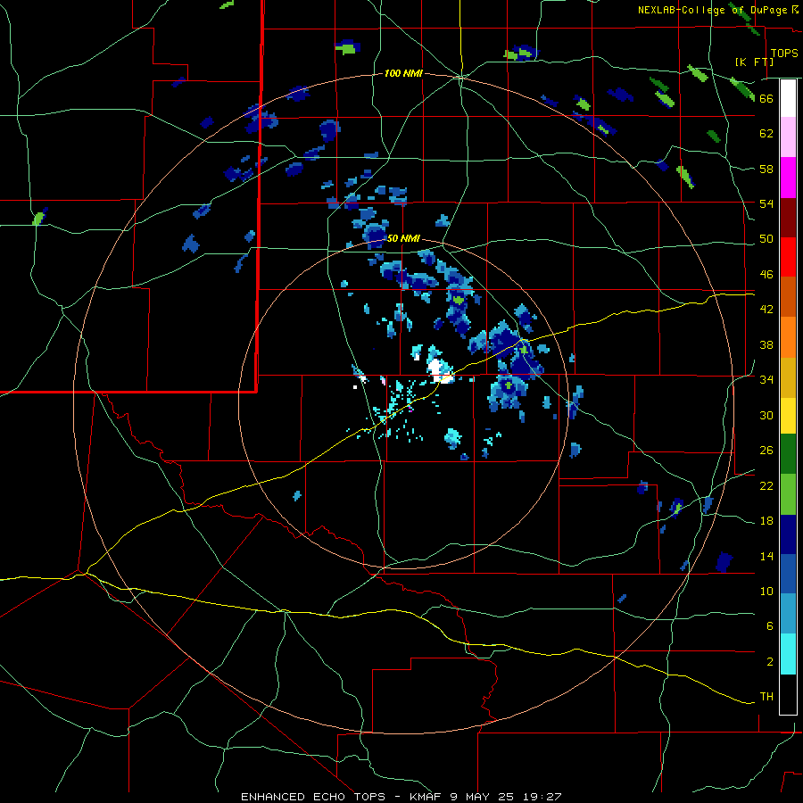
Task: Click the '6' legend value
Action: tap(770, 626)
